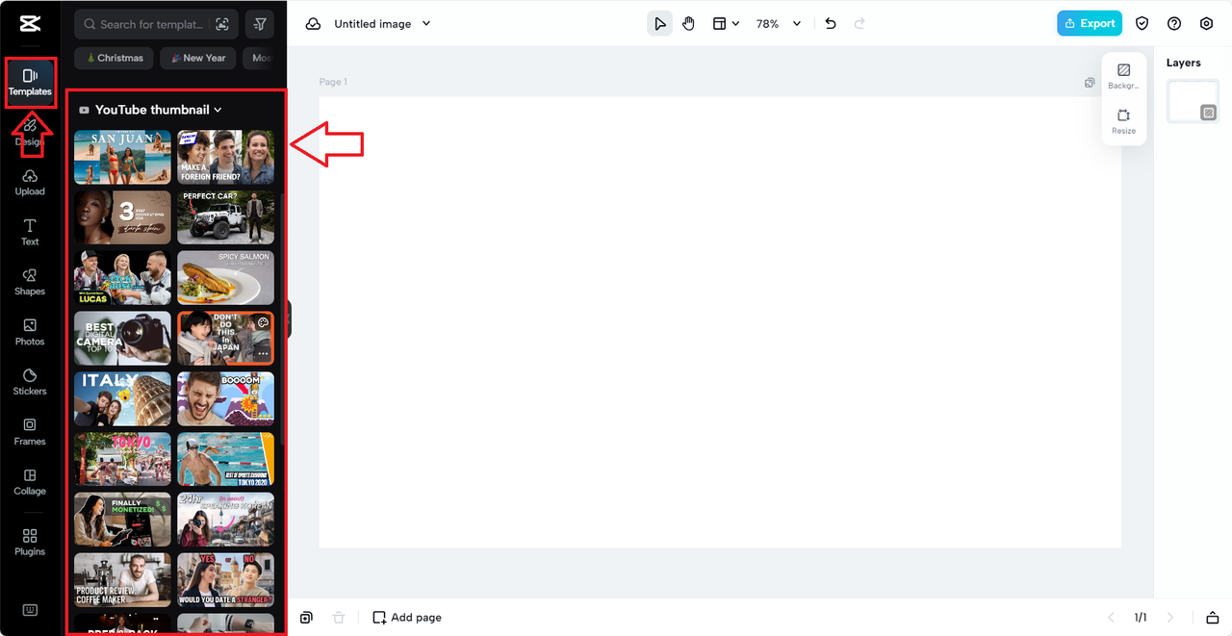Choose the Would You Date a Stranger template
This screenshot has height=636, width=1232.
tap(225, 580)
